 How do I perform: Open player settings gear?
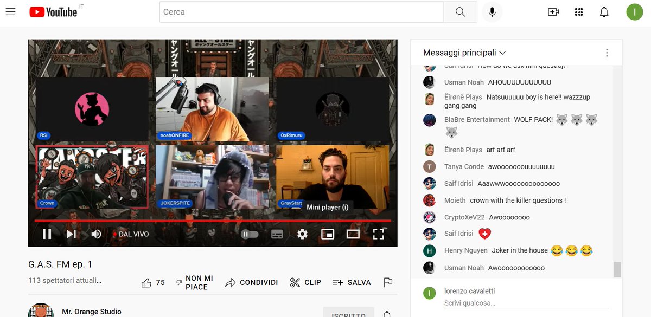[x=302, y=234]
